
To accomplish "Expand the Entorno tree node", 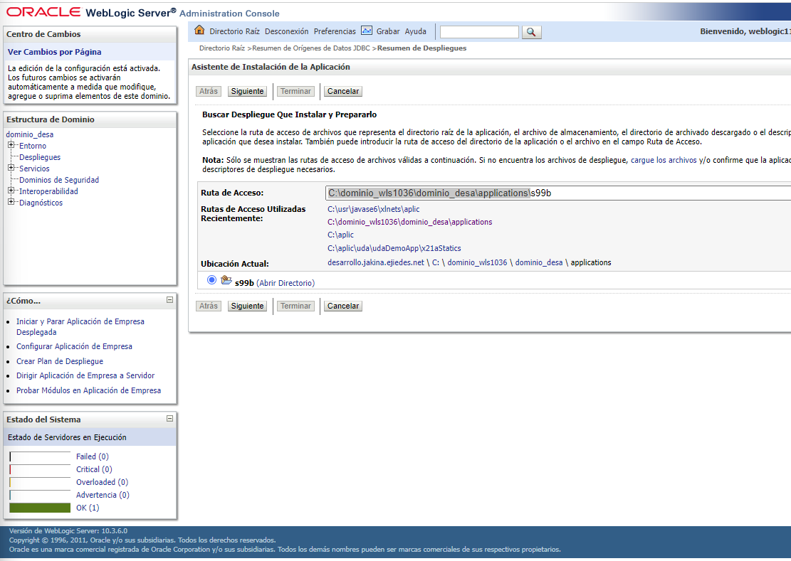I will tap(11, 145).
